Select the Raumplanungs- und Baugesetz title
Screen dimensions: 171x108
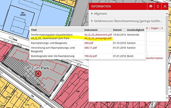click(x=49, y=43)
